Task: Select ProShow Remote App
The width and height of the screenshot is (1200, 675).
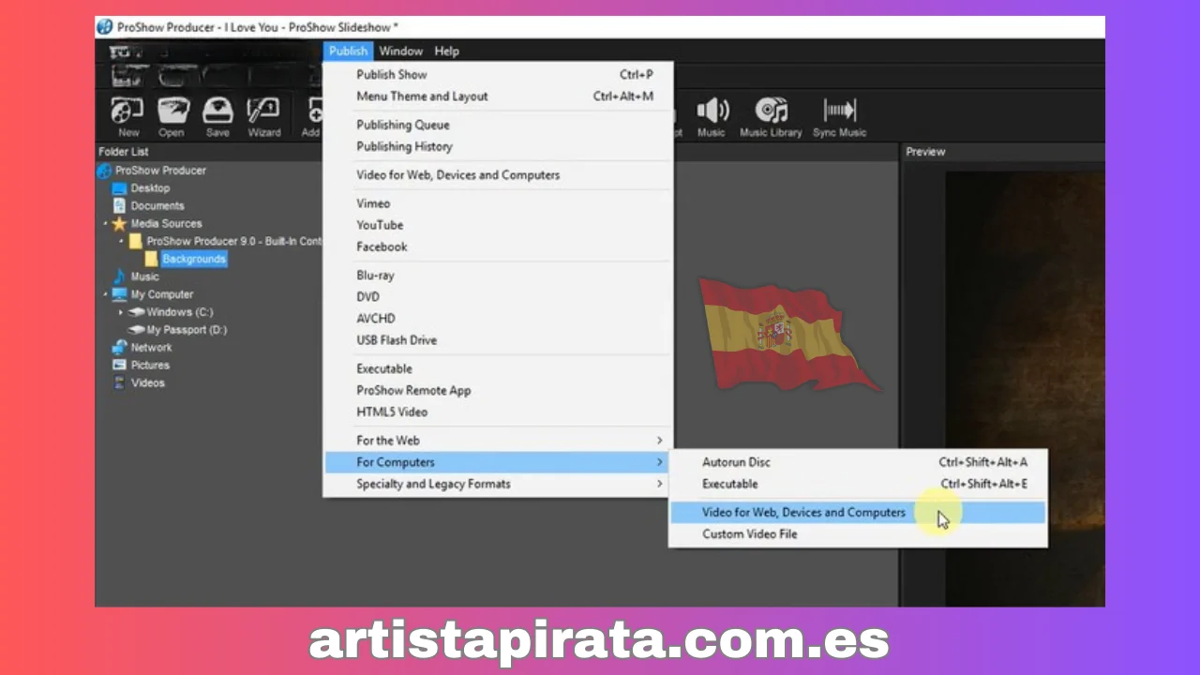Action: pyautogui.click(x=498, y=391)
